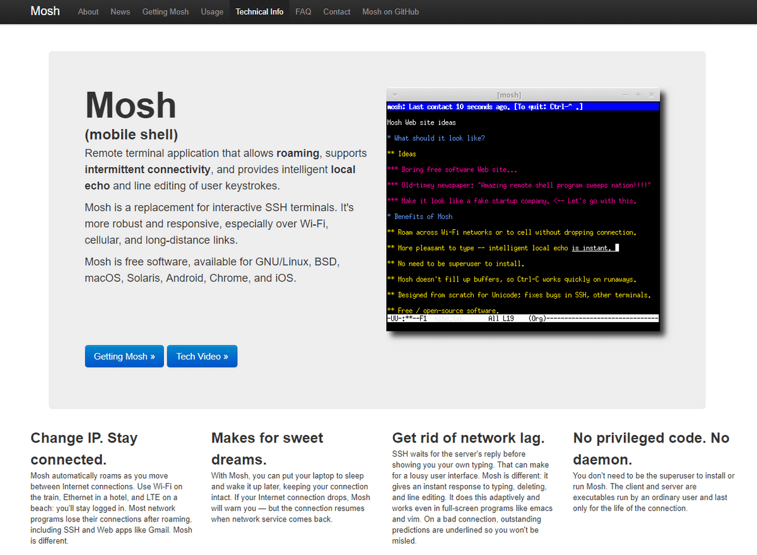Click "You don't need to be the superuser" paragraph

point(654,492)
